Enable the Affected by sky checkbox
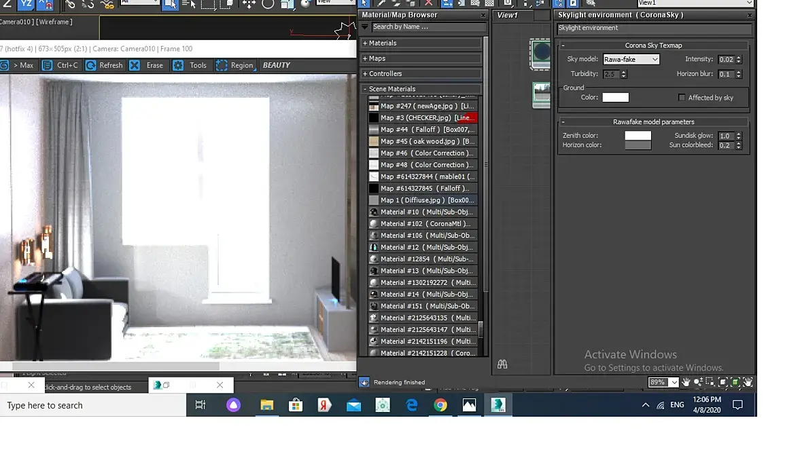 pyautogui.click(x=681, y=98)
